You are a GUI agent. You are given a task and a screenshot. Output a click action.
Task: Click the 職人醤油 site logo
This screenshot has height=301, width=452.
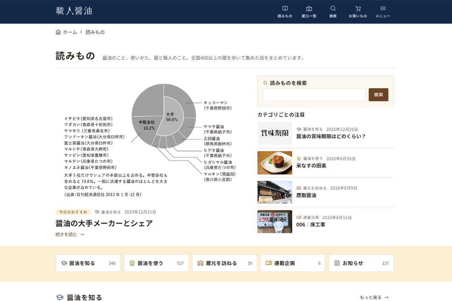pyautogui.click(x=74, y=11)
